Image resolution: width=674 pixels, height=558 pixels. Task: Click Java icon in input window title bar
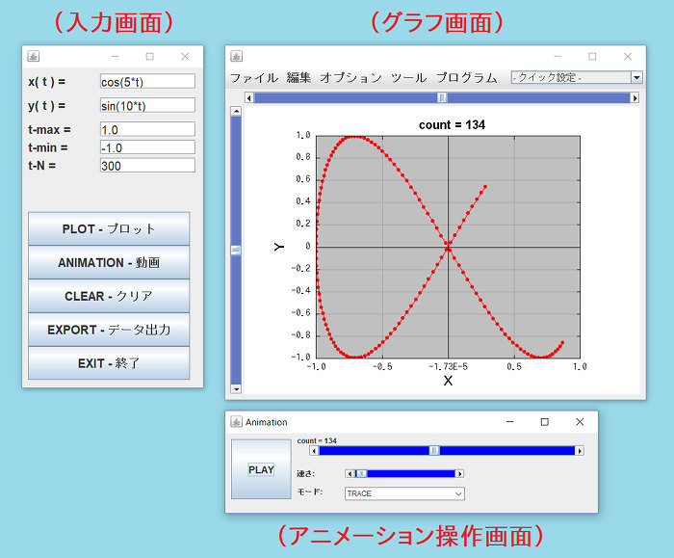coord(34,56)
